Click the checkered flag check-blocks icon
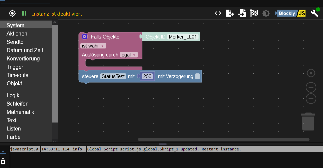Screen dimensions: 323x168 click(x=254, y=14)
